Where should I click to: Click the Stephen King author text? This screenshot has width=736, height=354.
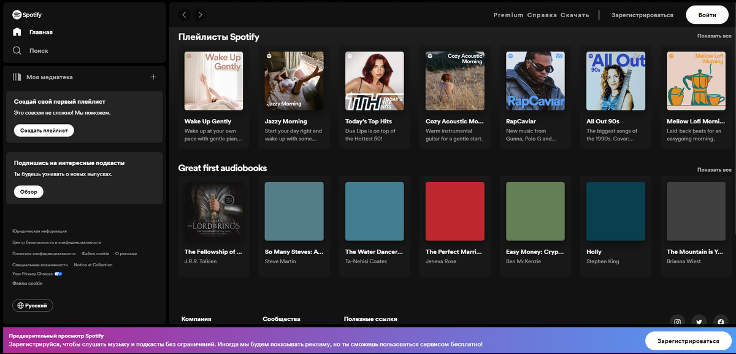click(603, 261)
